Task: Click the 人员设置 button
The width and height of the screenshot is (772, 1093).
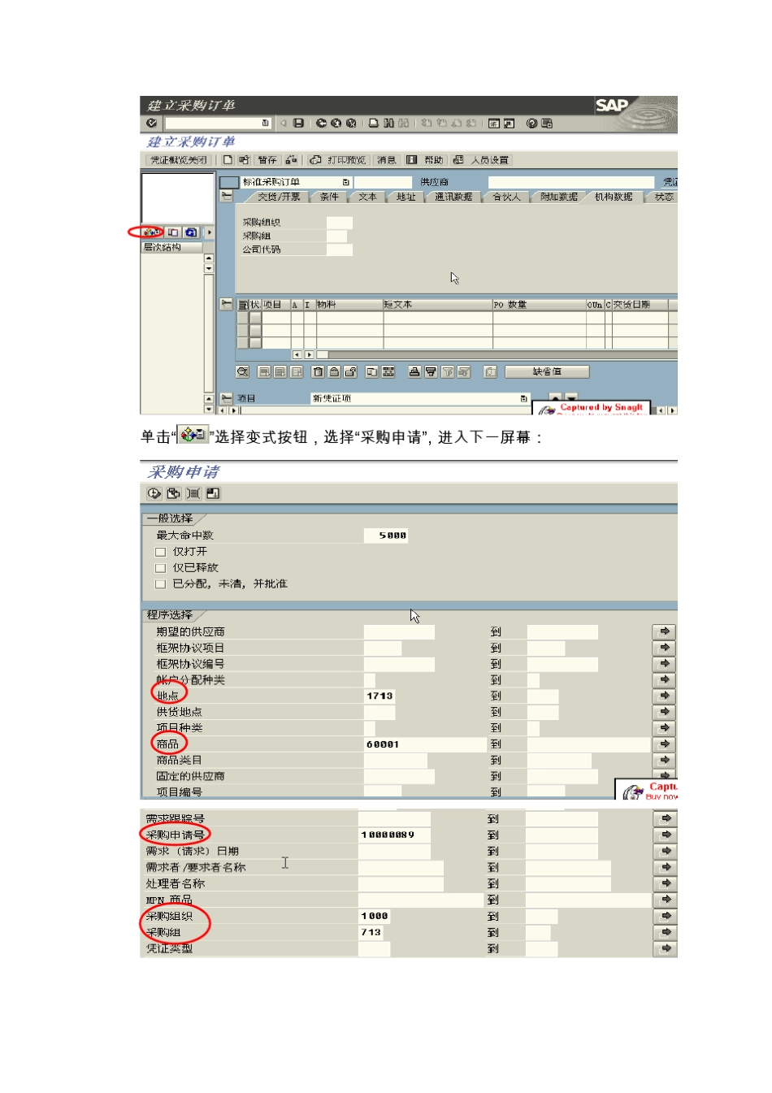Action: pyautogui.click(x=481, y=160)
